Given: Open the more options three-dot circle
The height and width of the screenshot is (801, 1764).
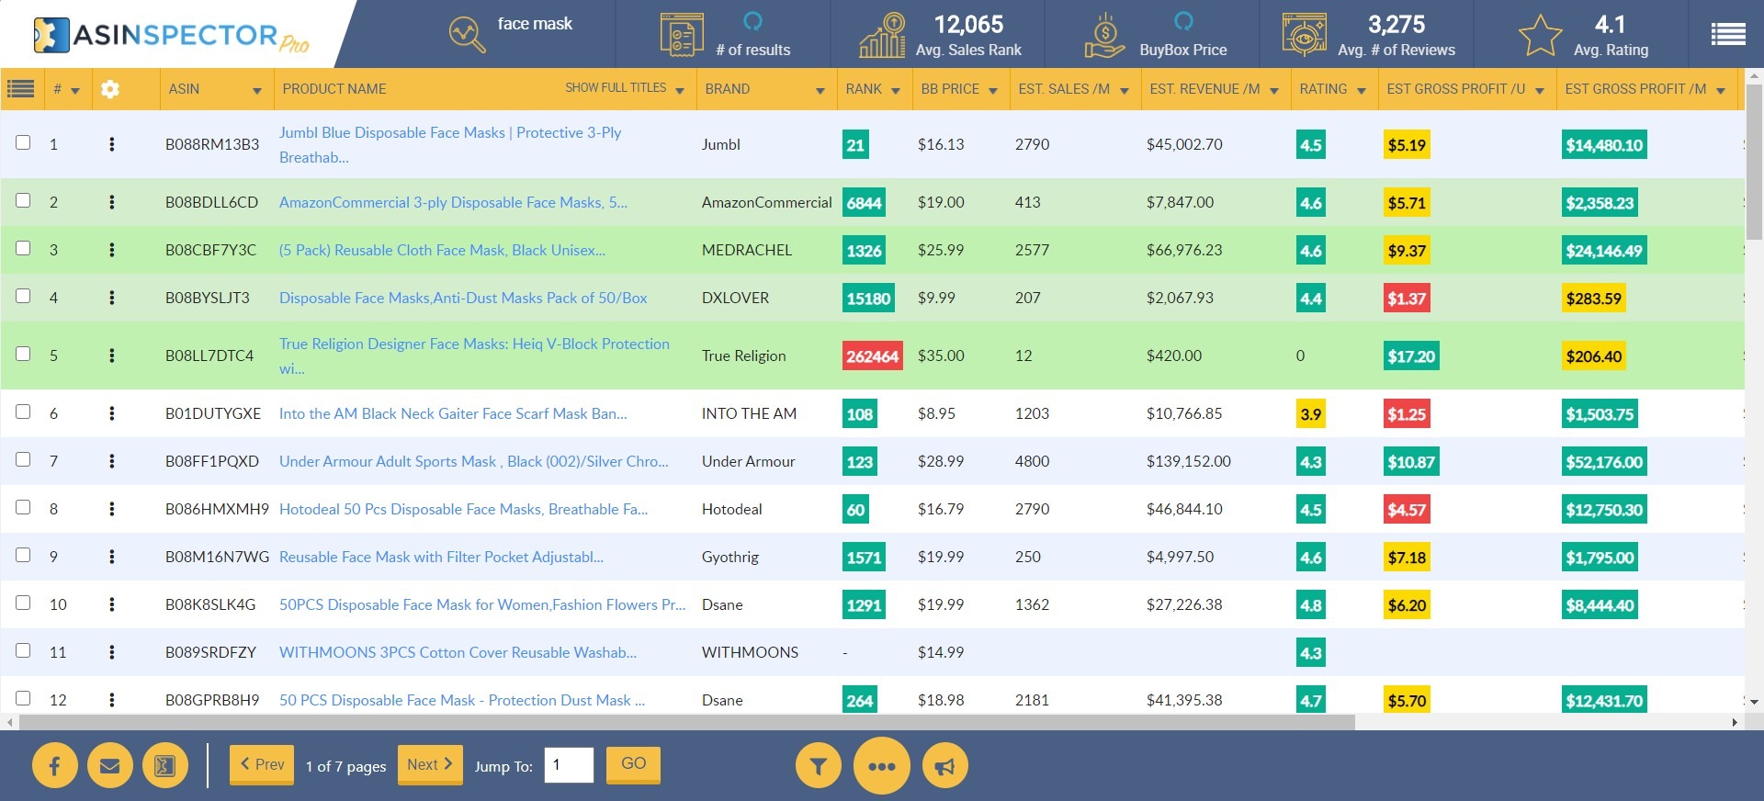Looking at the screenshot, I should pos(882,766).
